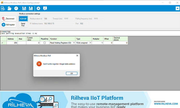Select the Current value cell showing 3

coord(33,43)
